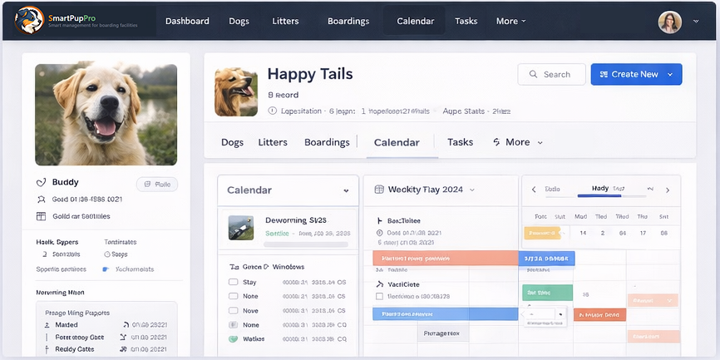
Task: Tick the Stay checkbox
Action: pos(234,283)
